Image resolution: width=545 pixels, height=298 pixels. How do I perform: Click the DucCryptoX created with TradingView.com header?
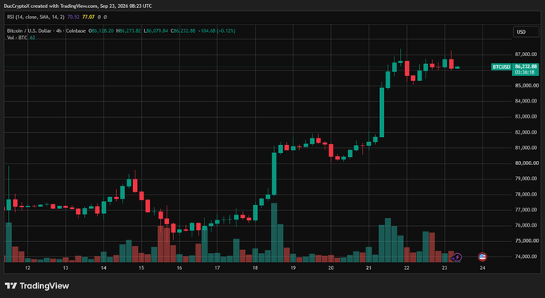pos(78,6)
